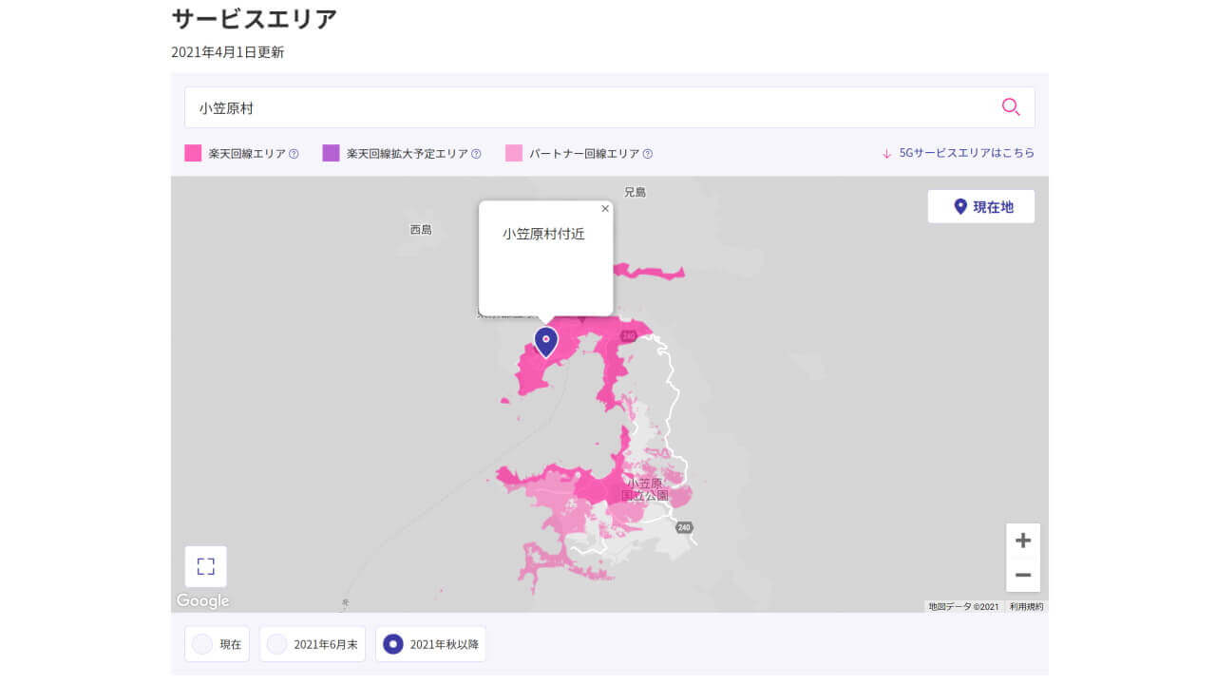Select the 現在 radio button
The image size is (1216, 684).
tap(203, 643)
